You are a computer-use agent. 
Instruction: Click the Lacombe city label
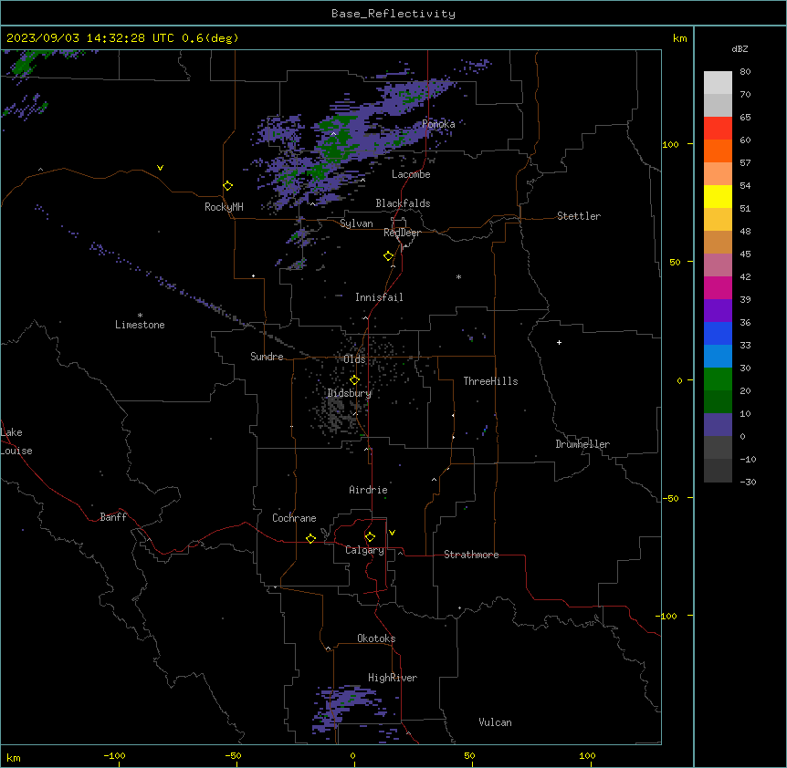point(411,174)
